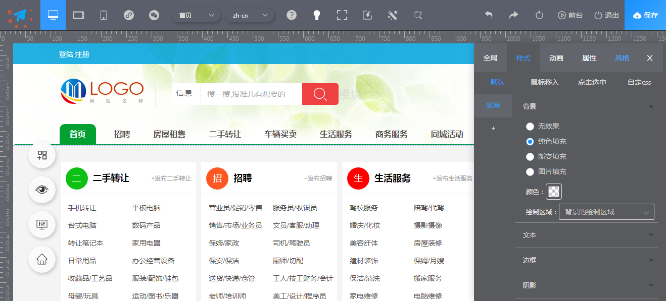The height and width of the screenshot is (301, 666).
Task: Expand the 文本 section
Action: [x=586, y=235]
